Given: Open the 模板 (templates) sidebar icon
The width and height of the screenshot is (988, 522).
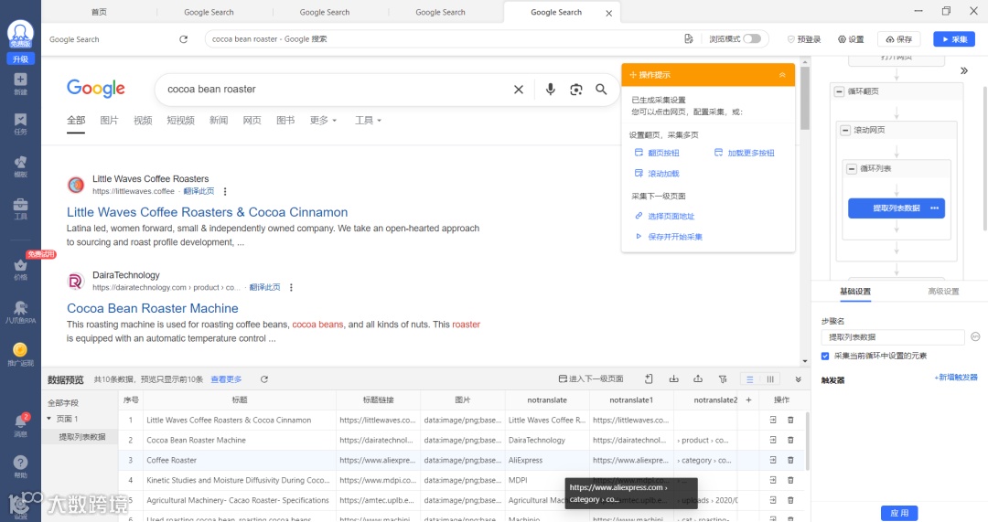Looking at the screenshot, I should click(20, 167).
